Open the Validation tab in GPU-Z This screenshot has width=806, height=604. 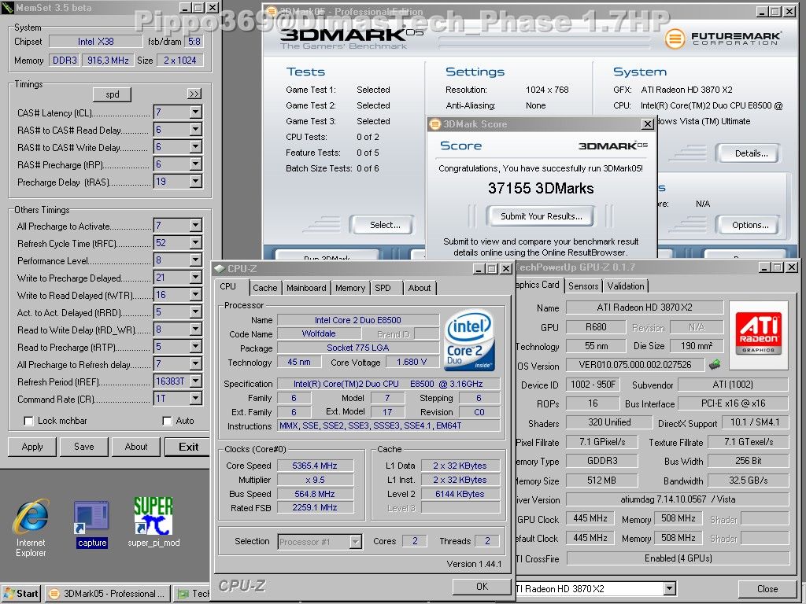(x=626, y=286)
